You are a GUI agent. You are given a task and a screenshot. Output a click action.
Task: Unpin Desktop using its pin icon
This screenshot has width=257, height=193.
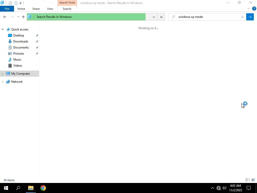point(37,35)
